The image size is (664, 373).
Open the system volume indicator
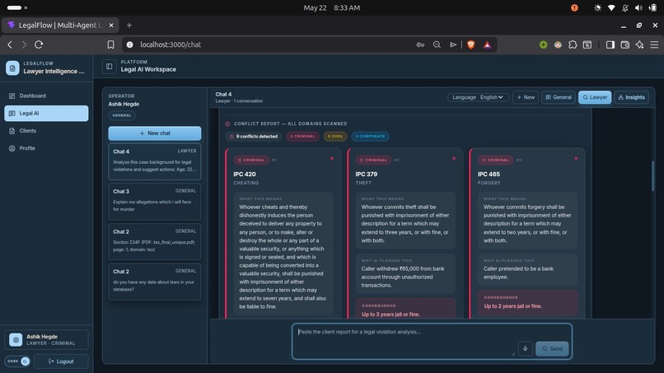(x=638, y=7)
